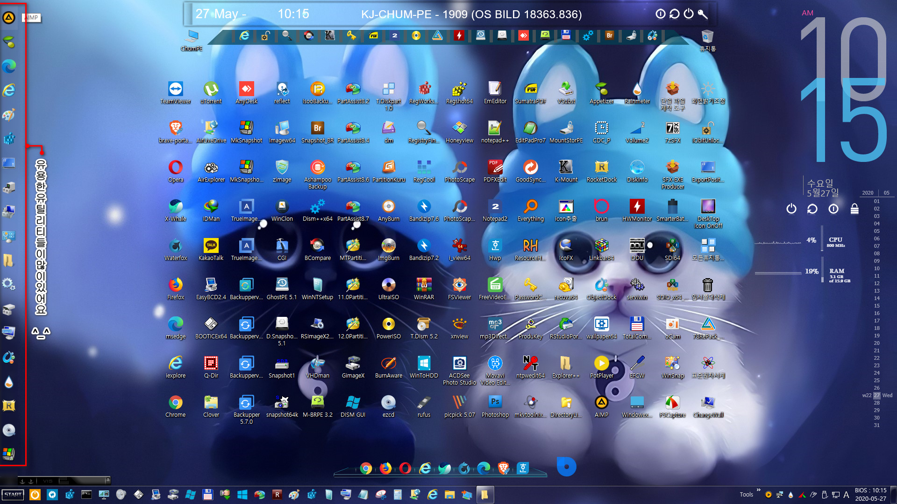
Task: Open the AnyDesk icon
Action: click(247, 92)
